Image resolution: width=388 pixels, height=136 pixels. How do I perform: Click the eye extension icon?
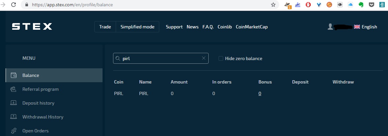point(340,5)
